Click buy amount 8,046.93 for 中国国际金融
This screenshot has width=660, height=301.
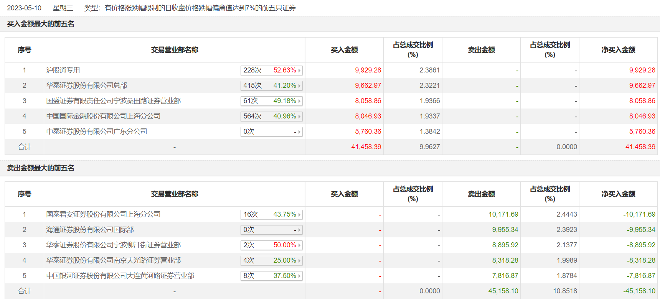(x=368, y=116)
